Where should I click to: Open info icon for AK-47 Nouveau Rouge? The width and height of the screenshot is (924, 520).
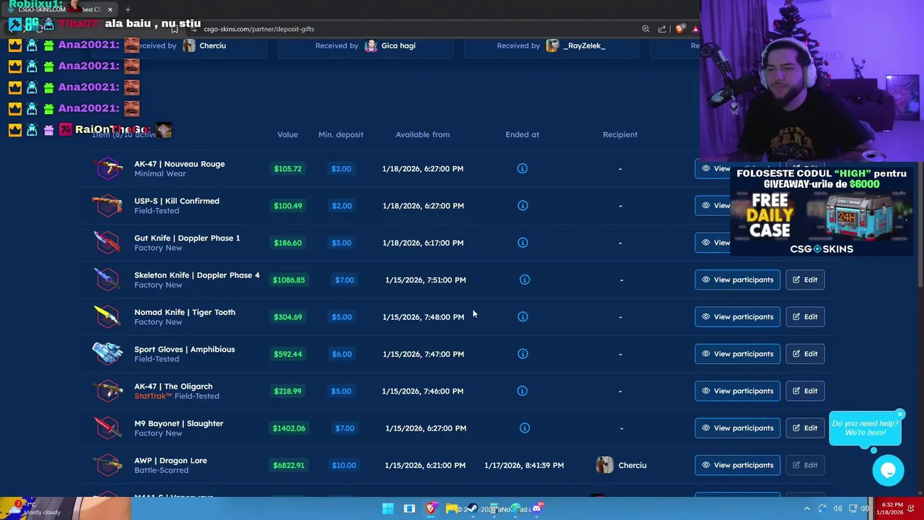522,168
